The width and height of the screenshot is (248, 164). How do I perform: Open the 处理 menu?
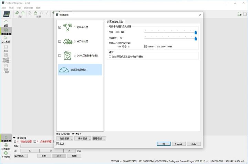click(11, 8)
